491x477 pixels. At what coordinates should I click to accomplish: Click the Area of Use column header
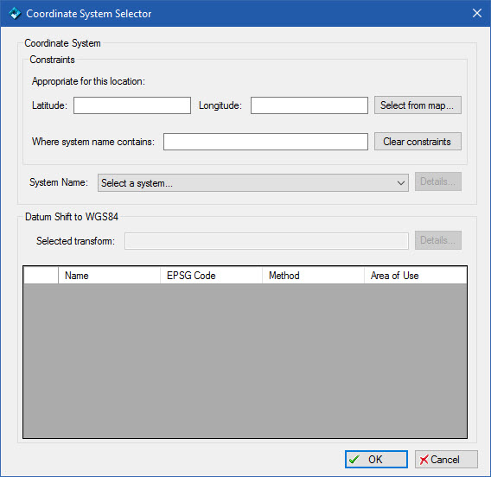coord(416,276)
